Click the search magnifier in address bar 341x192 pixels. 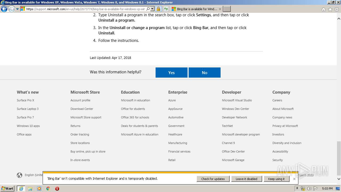point(148,9)
